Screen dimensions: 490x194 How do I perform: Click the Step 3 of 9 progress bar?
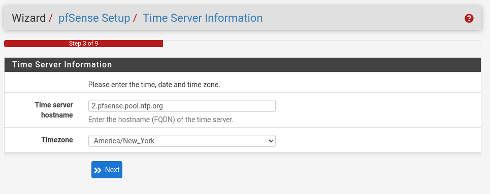83,44
